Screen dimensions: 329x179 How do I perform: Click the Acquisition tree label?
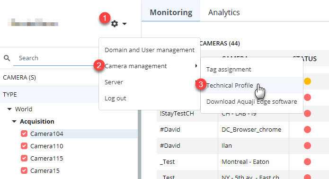[37, 121]
